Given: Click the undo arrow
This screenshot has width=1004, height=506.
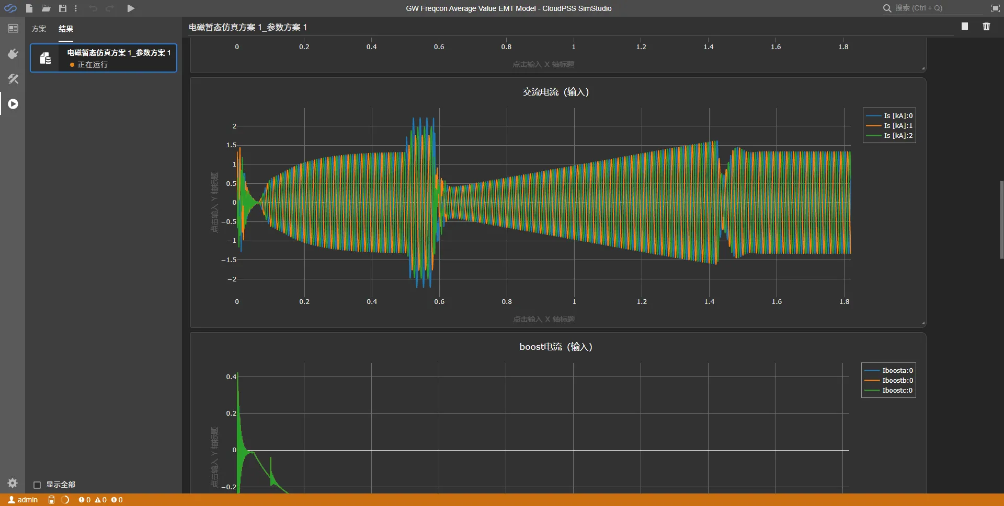Looking at the screenshot, I should coord(93,8).
